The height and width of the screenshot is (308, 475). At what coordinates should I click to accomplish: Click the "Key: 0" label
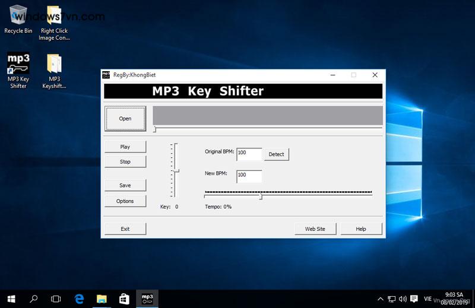(x=169, y=207)
